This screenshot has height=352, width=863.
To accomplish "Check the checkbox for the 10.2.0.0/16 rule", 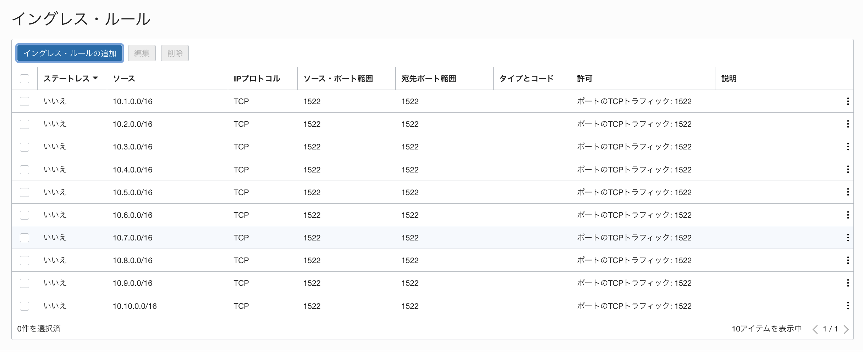I will [24, 124].
